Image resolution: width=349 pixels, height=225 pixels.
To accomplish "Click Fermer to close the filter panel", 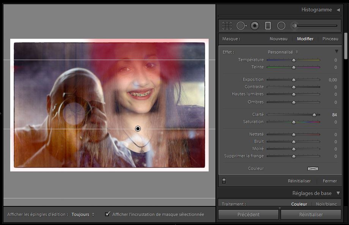I will pyautogui.click(x=330, y=181).
